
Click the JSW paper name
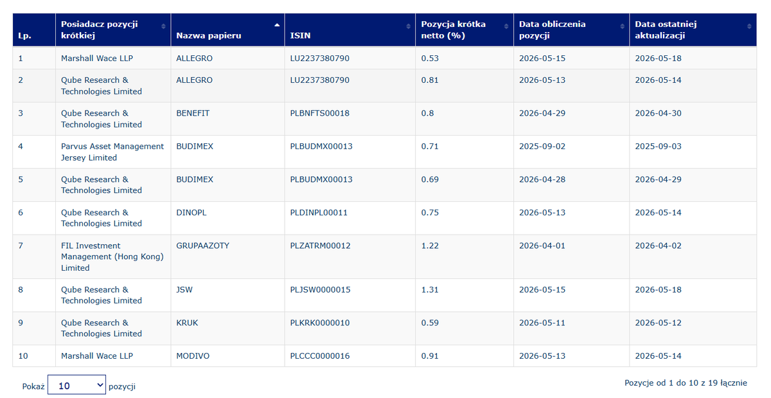click(184, 289)
